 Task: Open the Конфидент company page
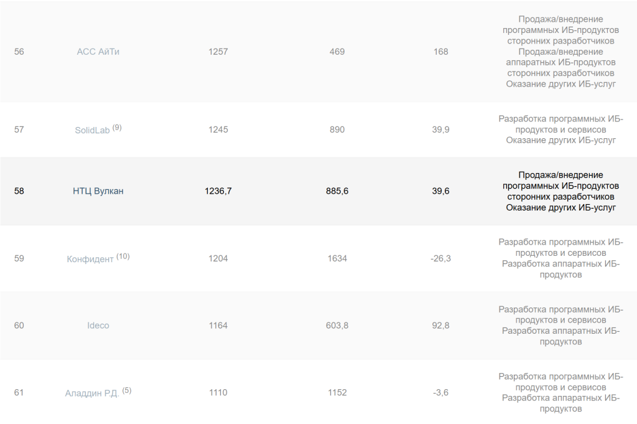click(x=90, y=259)
